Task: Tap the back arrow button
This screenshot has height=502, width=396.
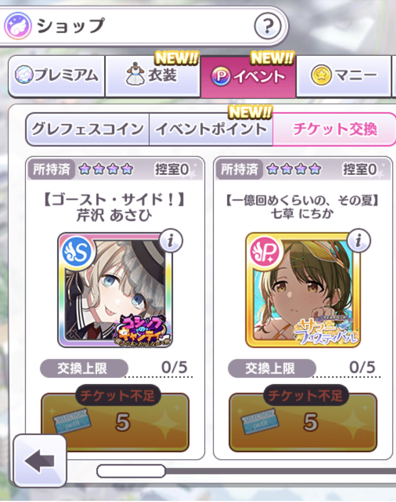Action: tap(40, 461)
